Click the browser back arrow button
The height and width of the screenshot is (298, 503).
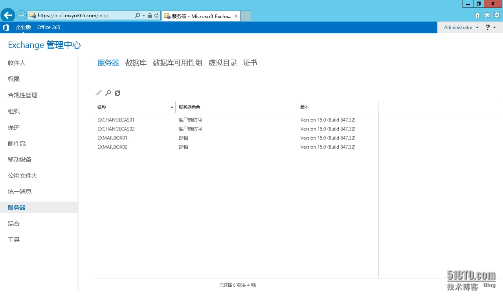pyautogui.click(x=8, y=16)
